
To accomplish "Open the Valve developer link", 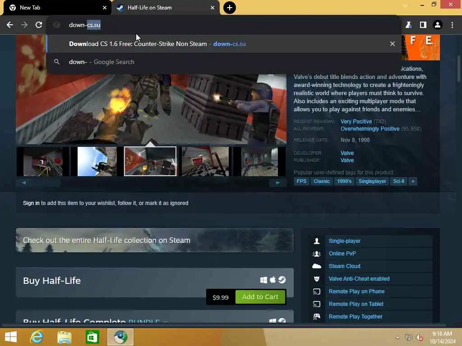I will point(347,153).
